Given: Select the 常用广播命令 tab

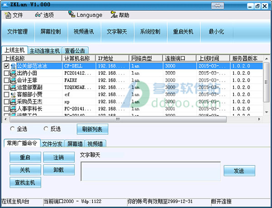Looking at the screenshot, I should point(22,143).
